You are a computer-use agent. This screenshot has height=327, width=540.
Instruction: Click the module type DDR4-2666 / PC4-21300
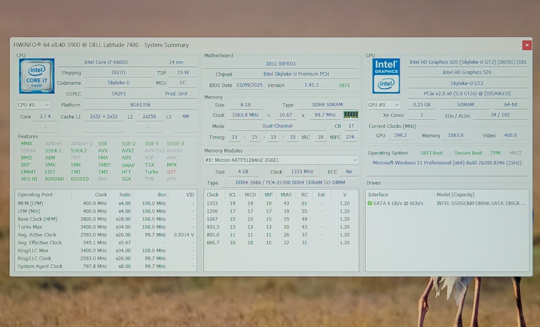[x=290, y=183]
